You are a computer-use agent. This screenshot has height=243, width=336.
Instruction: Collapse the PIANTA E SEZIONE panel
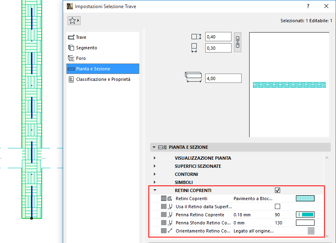pos(154,147)
